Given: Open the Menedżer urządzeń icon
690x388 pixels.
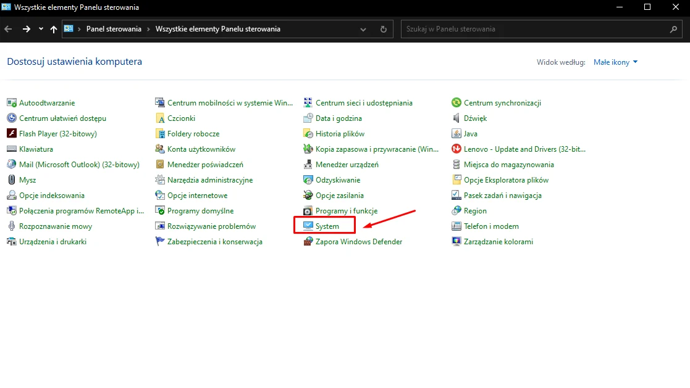Looking at the screenshot, I should point(308,165).
